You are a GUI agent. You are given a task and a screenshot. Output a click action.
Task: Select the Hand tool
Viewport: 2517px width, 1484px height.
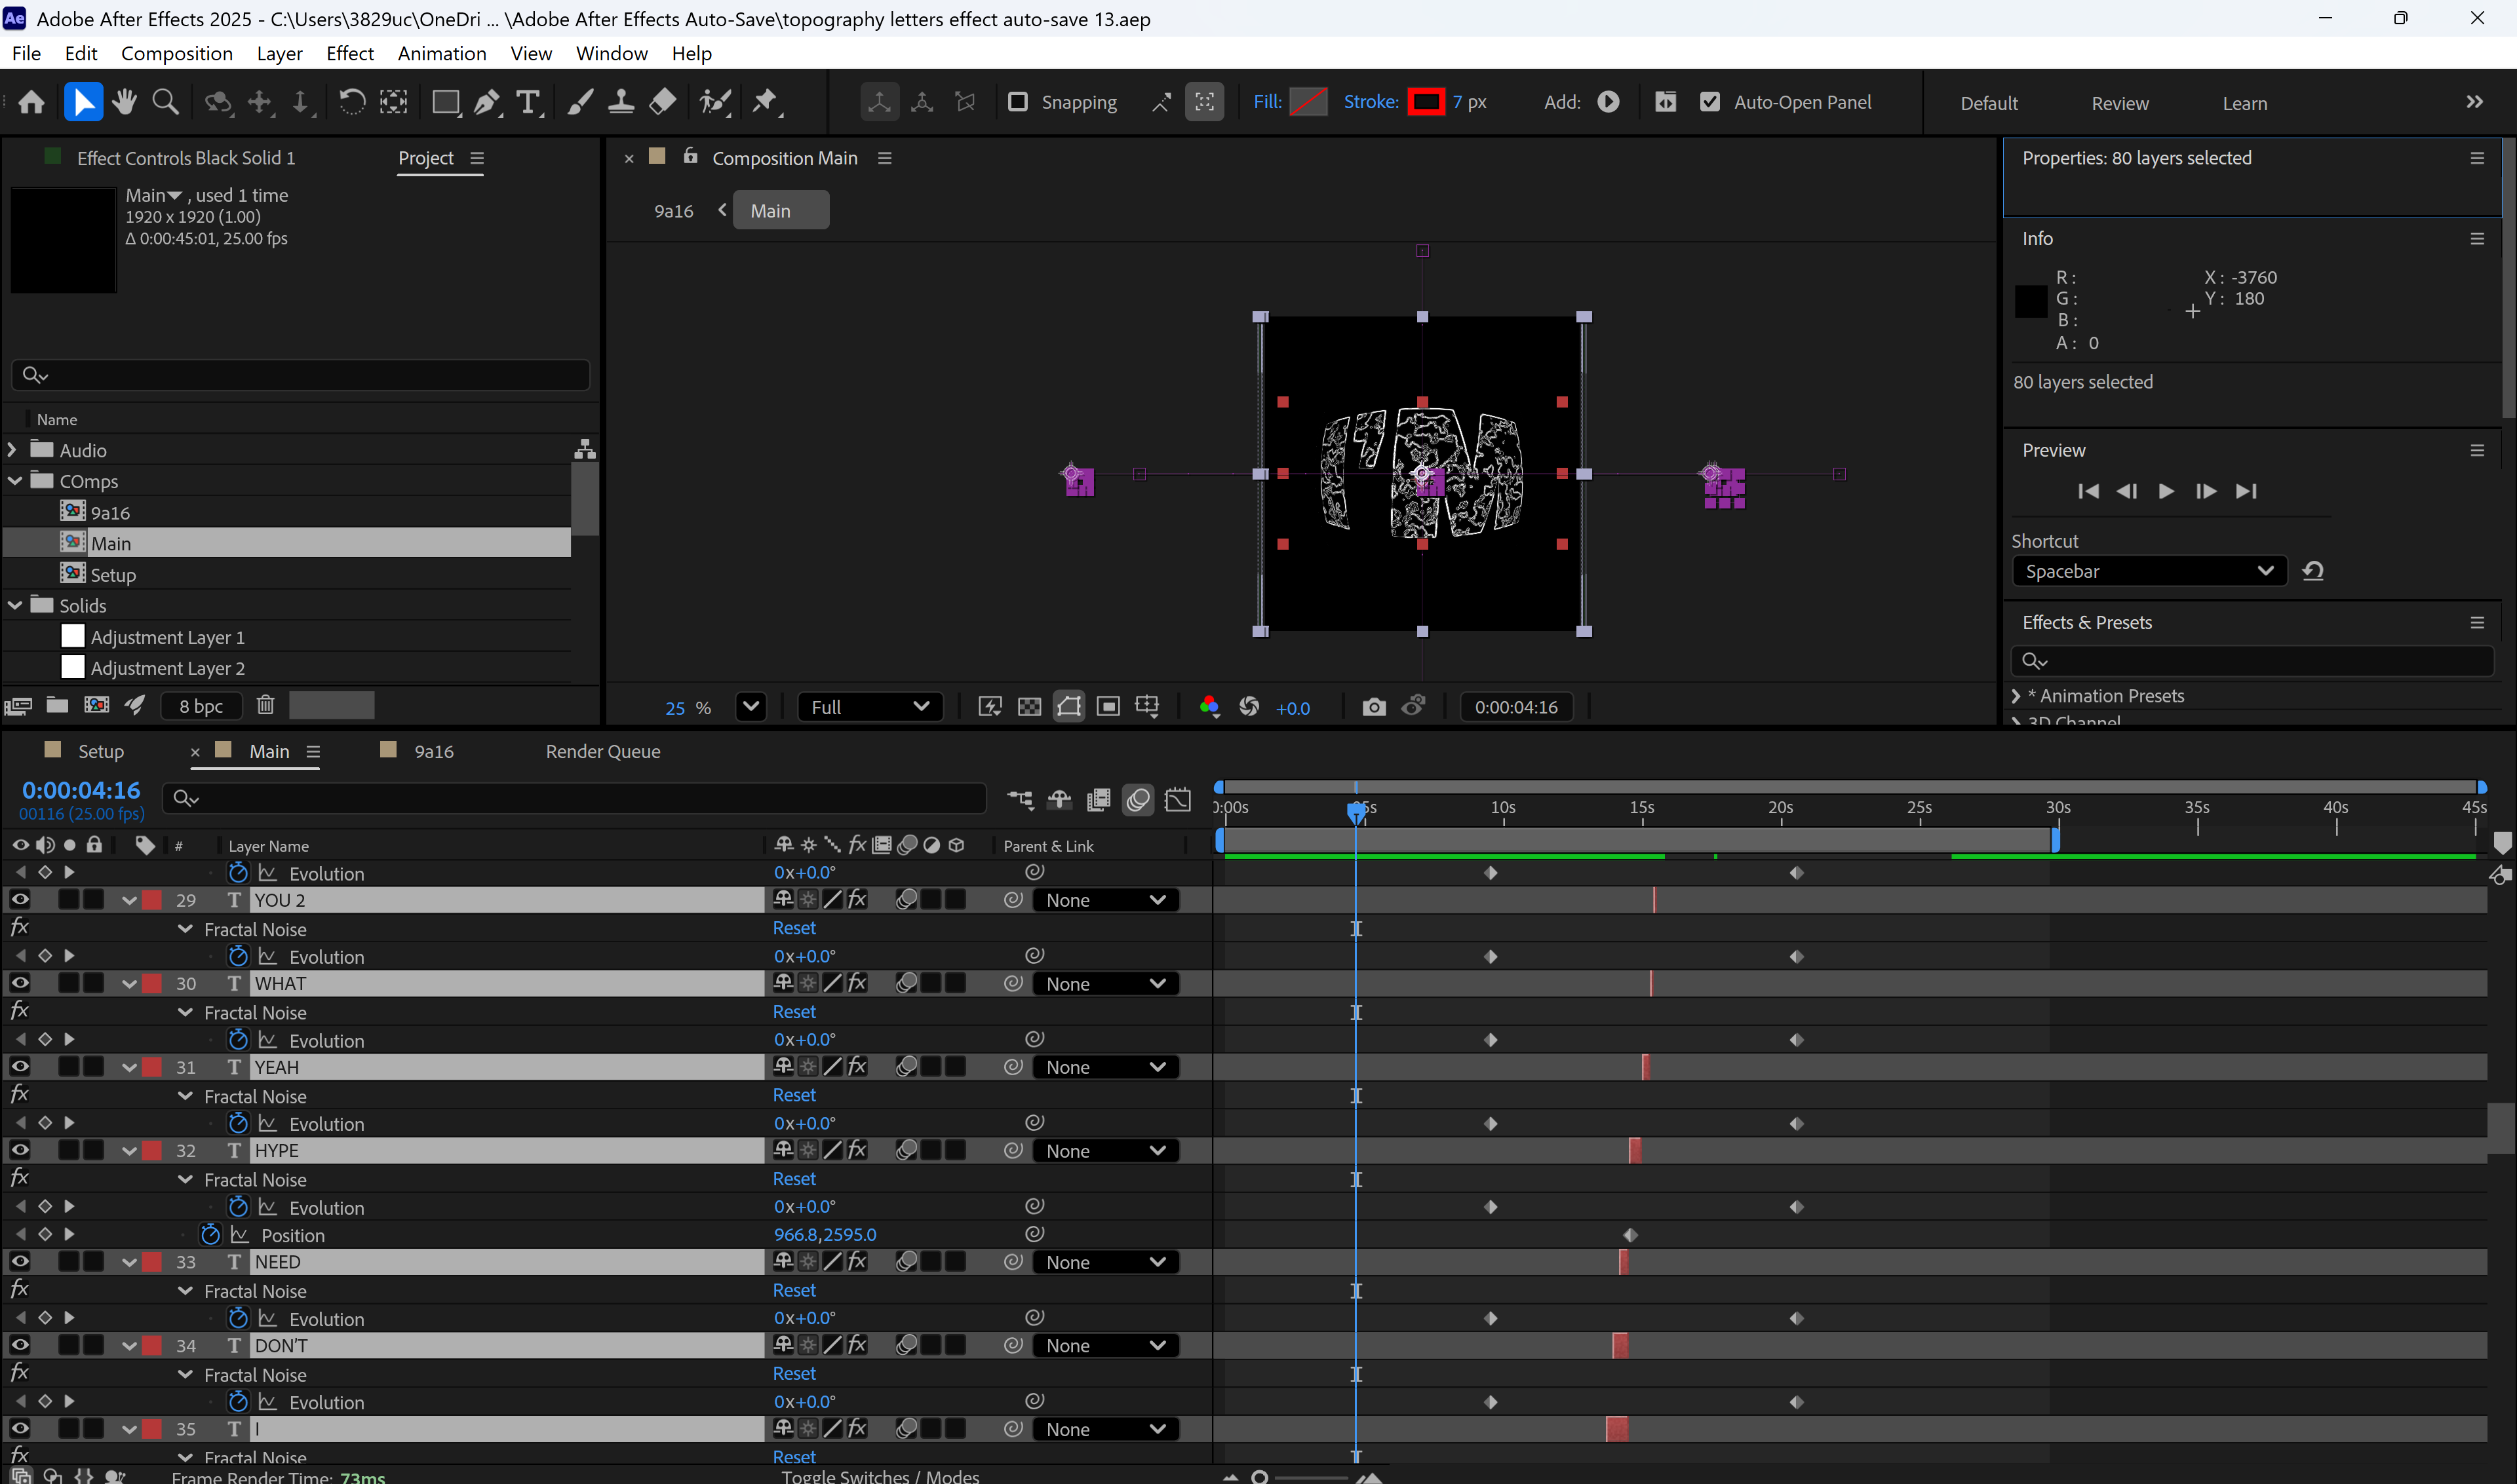124,102
